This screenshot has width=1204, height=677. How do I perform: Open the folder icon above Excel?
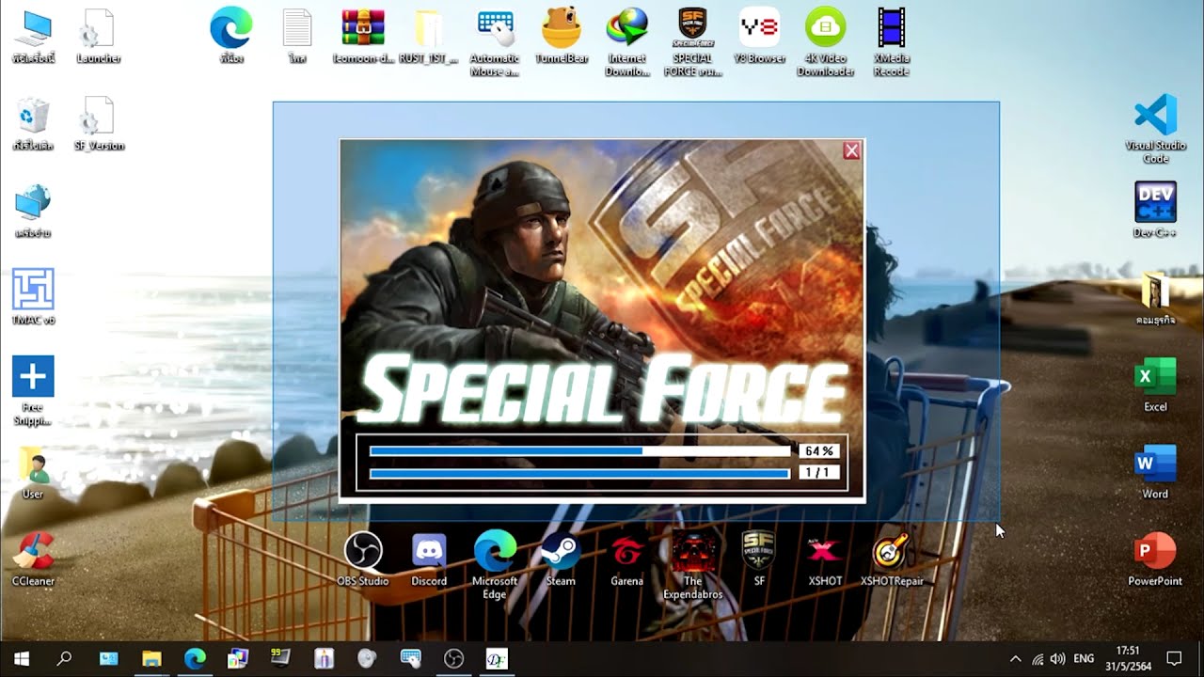[x=1155, y=297]
